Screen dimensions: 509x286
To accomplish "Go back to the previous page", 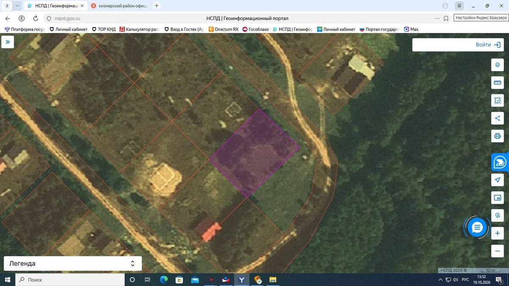I will [x=7, y=19].
